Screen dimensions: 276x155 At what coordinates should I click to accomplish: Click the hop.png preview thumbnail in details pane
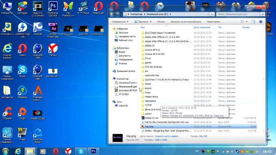click(x=118, y=138)
